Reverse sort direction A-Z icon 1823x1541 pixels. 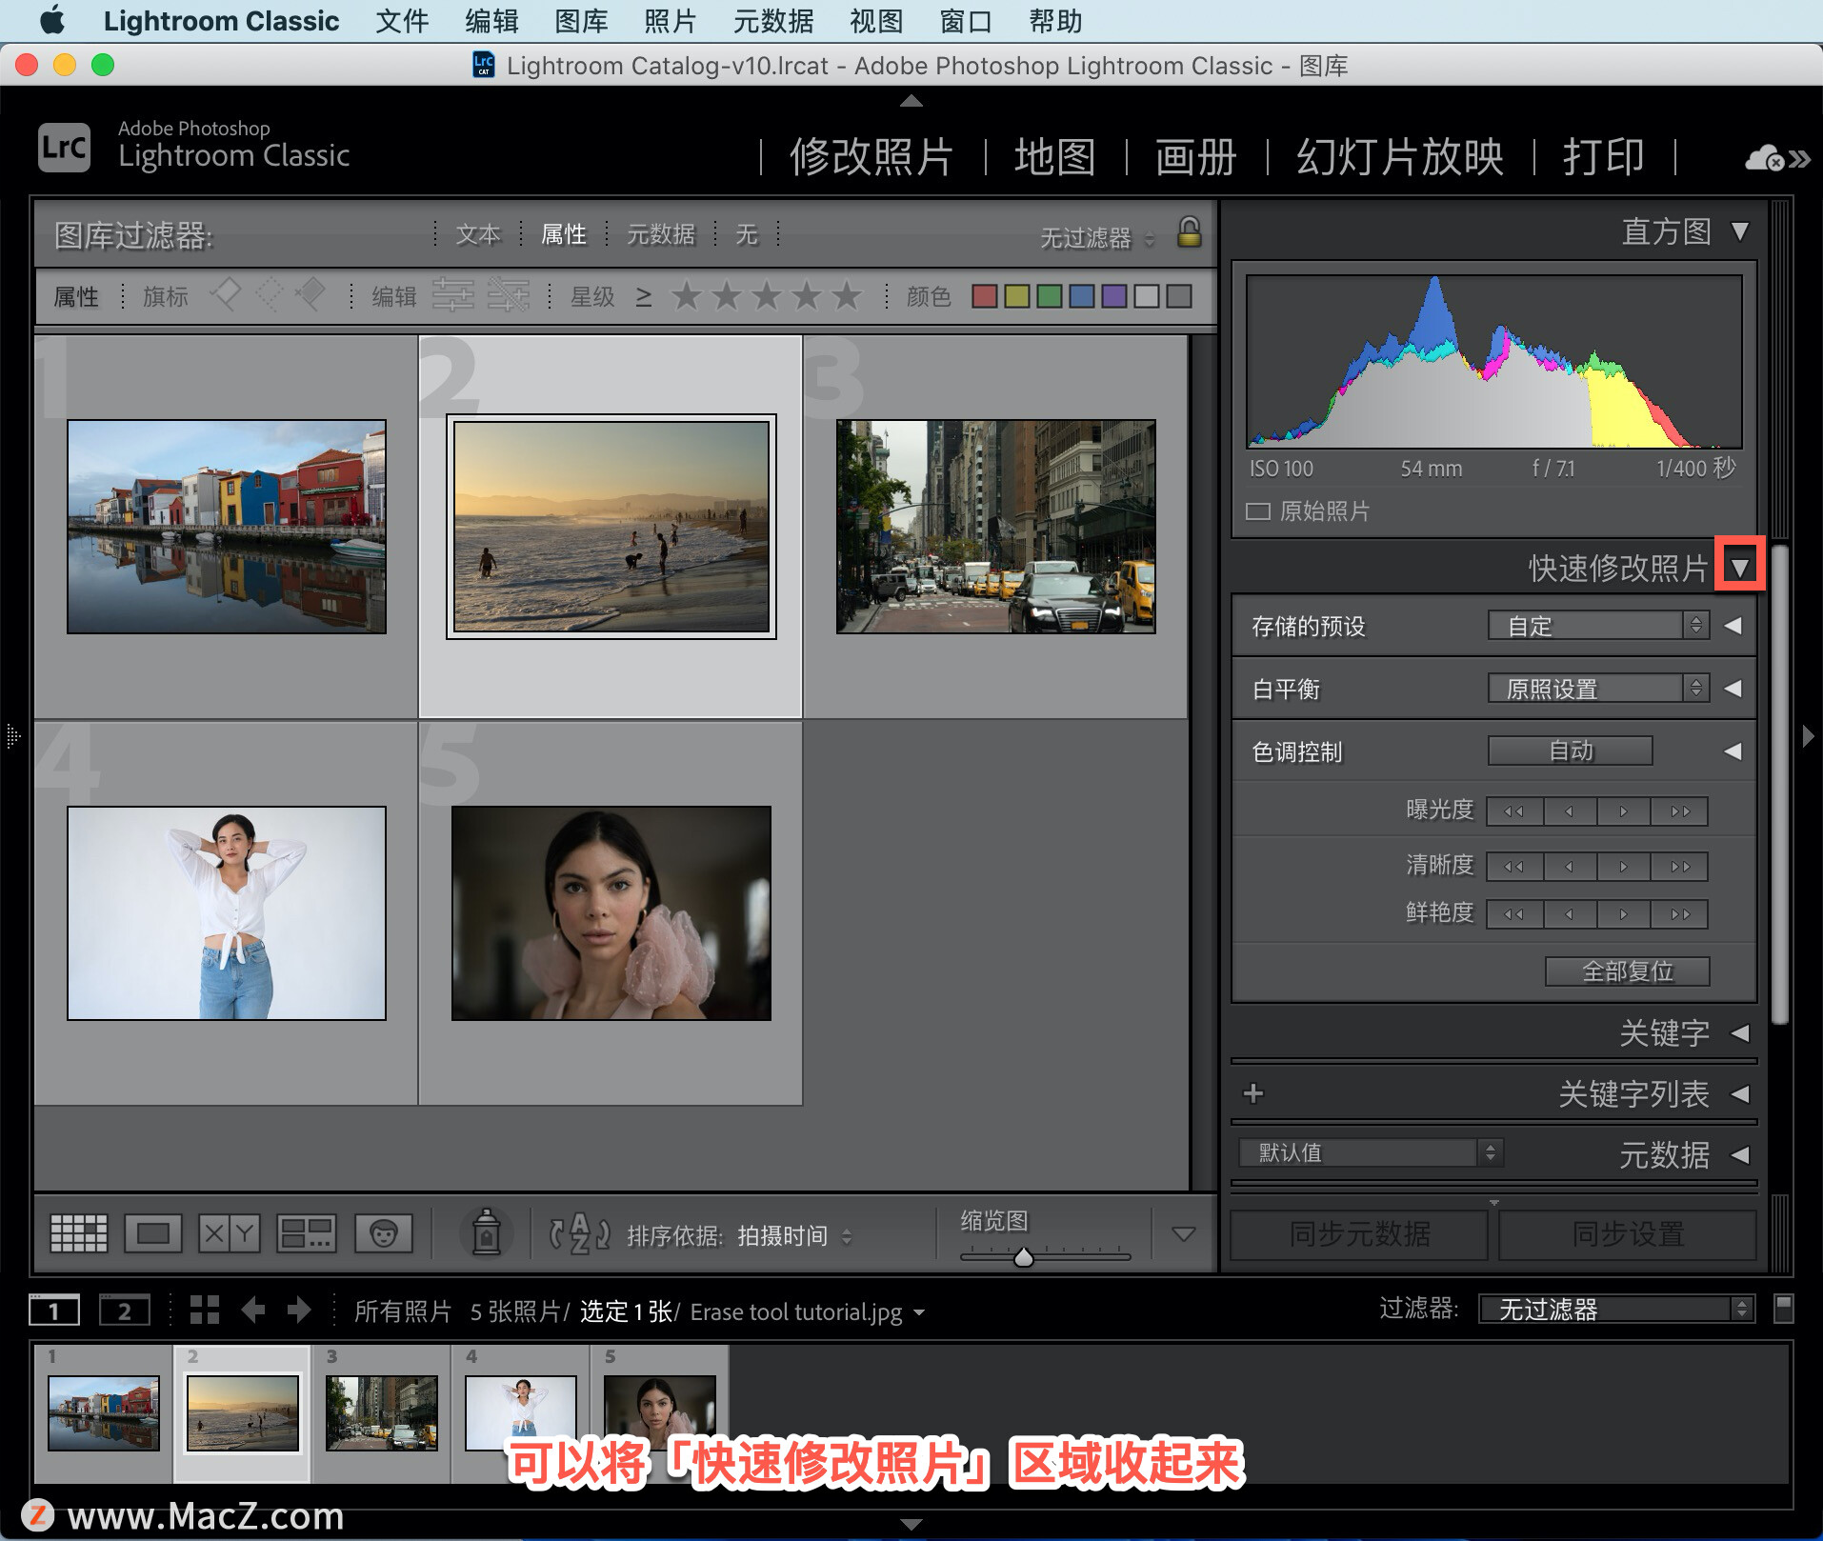[x=579, y=1234]
